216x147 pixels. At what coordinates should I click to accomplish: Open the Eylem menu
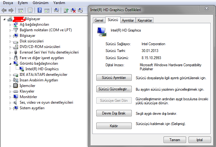(23, 3)
